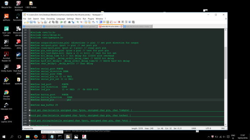
Task: Toggle synchronized horizontal scrolling
Action: tap(89, 22)
